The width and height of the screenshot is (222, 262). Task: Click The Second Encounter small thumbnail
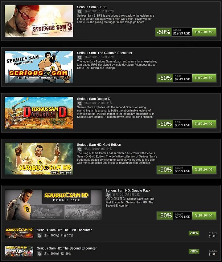pyautogui.click(x=19, y=251)
